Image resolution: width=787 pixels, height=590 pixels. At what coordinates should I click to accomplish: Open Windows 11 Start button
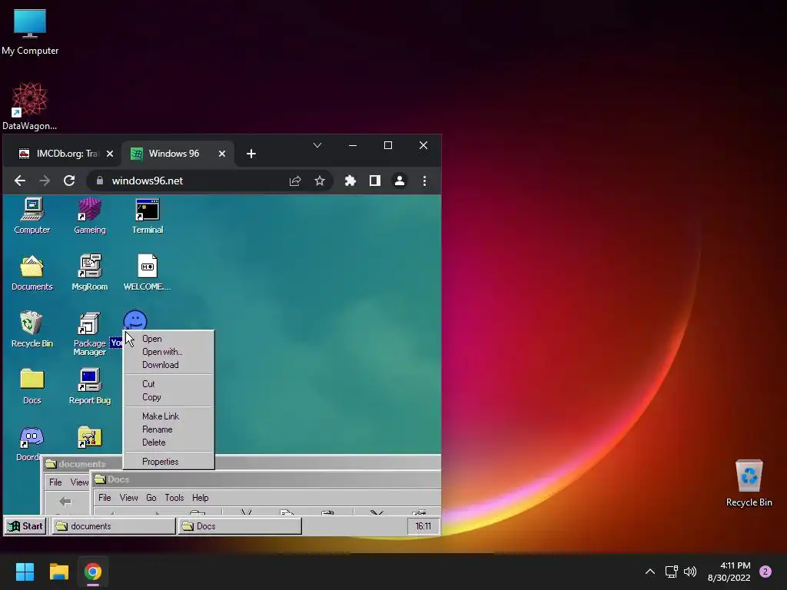pyautogui.click(x=25, y=572)
